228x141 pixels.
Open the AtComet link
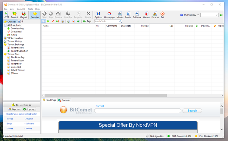coord(29,119)
